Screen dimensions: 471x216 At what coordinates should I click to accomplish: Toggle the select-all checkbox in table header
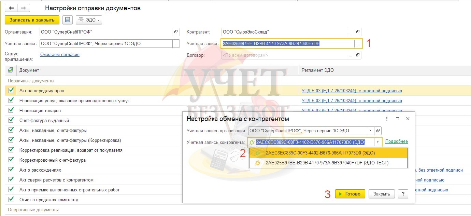coord(11,70)
